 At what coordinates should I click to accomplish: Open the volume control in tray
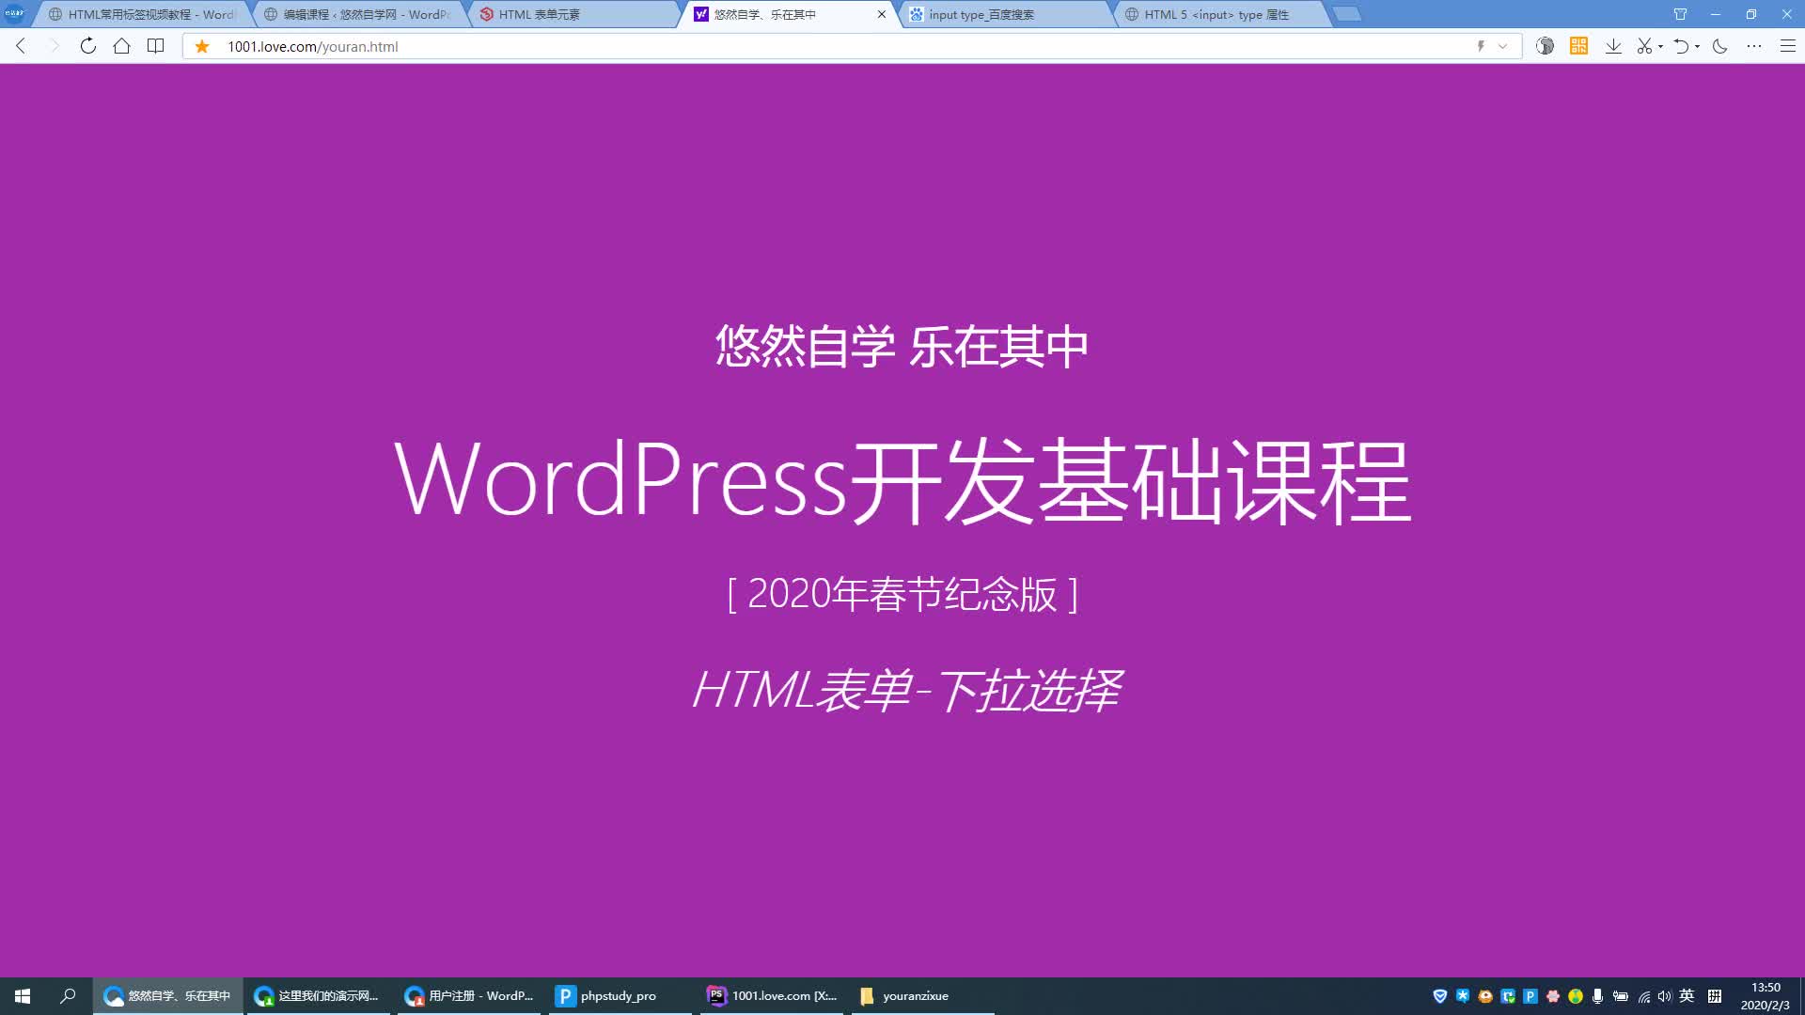pyautogui.click(x=1665, y=996)
